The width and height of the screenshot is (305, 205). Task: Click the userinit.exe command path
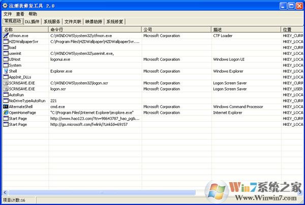pos(82,53)
